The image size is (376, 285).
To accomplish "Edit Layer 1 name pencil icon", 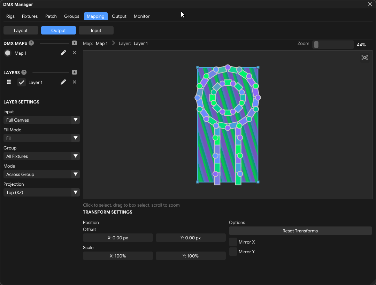I will pyautogui.click(x=63, y=82).
